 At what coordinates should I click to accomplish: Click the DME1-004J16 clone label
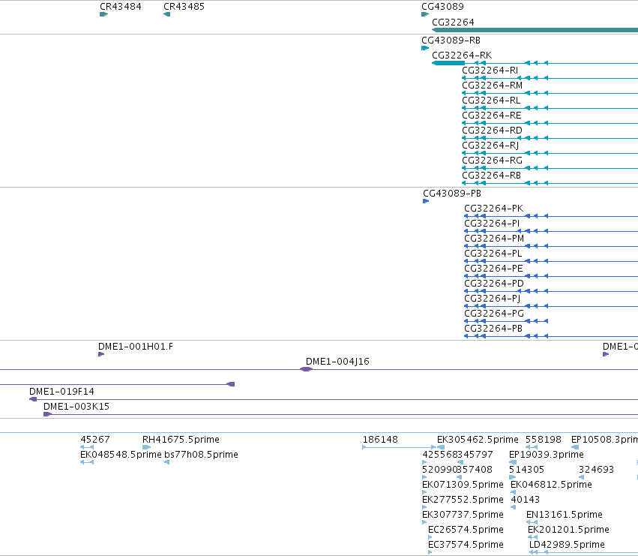337,362
